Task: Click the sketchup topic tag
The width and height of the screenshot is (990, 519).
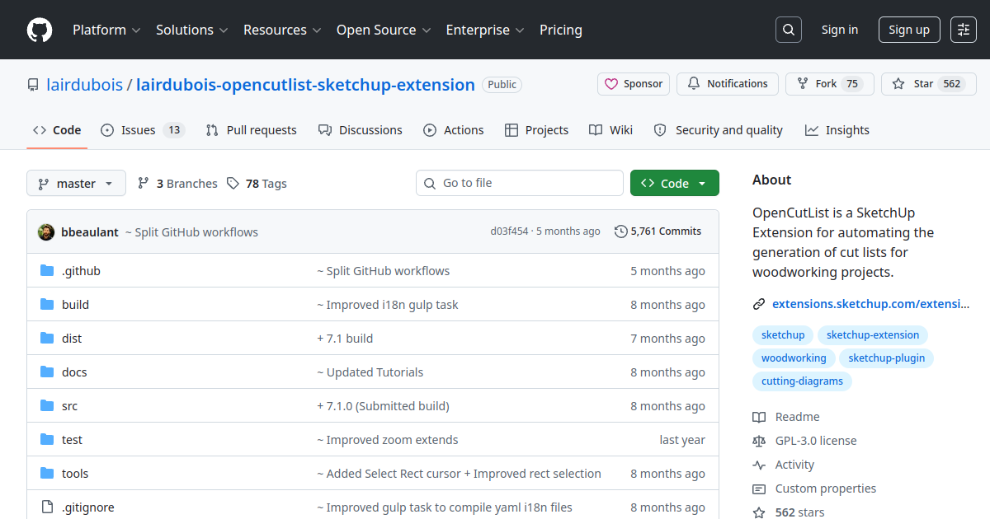Action: coord(783,335)
